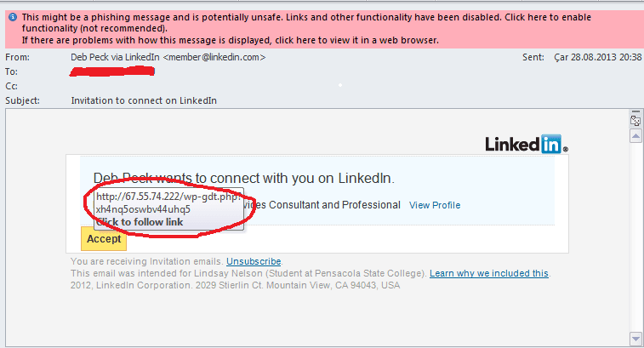Viewport: 644px width, 348px height.
Task: Click the blue info icon in phishing warning
Action: tap(13, 17)
